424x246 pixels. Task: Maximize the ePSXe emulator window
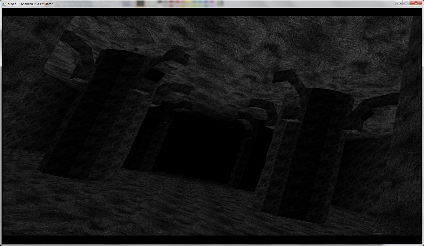[406, 3]
